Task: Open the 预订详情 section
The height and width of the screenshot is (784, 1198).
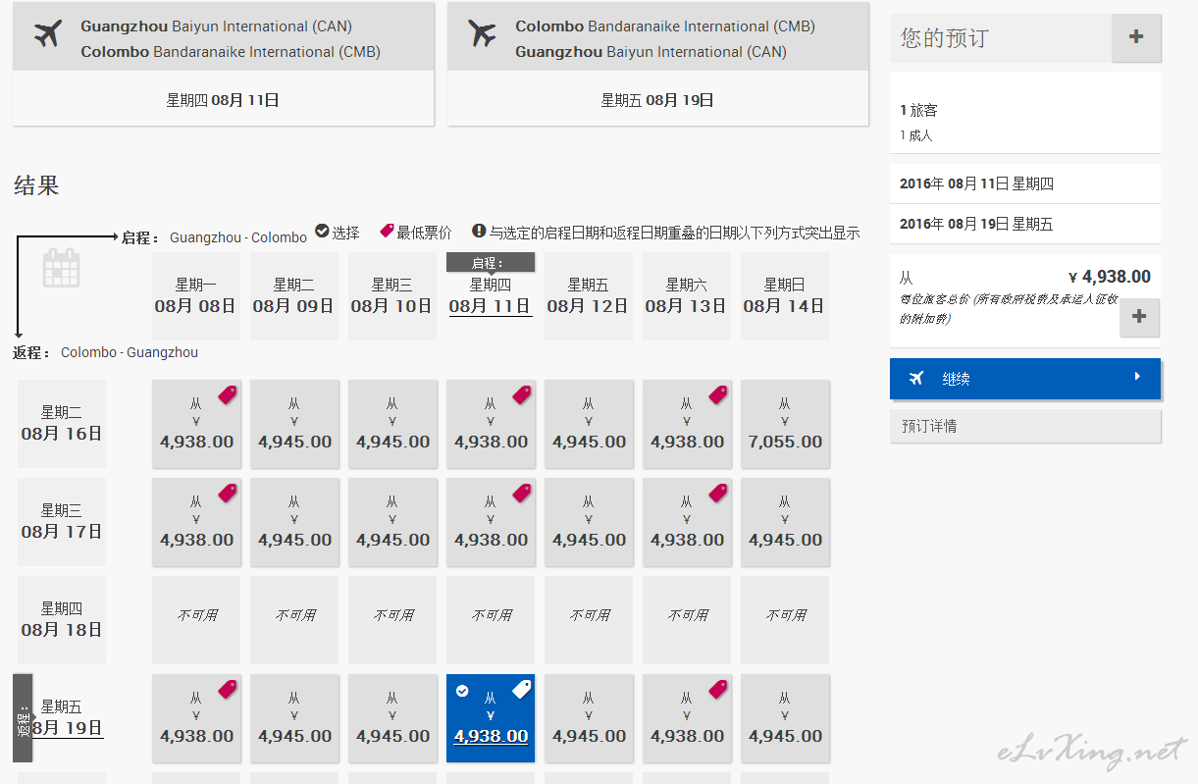Action: (1024, 427)
